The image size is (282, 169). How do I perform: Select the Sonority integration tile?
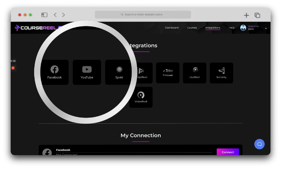pyautogui.click(x=221, y=73)
